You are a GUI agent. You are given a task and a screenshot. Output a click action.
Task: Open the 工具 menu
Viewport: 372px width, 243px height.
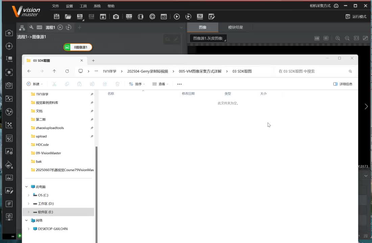(83, 6)
